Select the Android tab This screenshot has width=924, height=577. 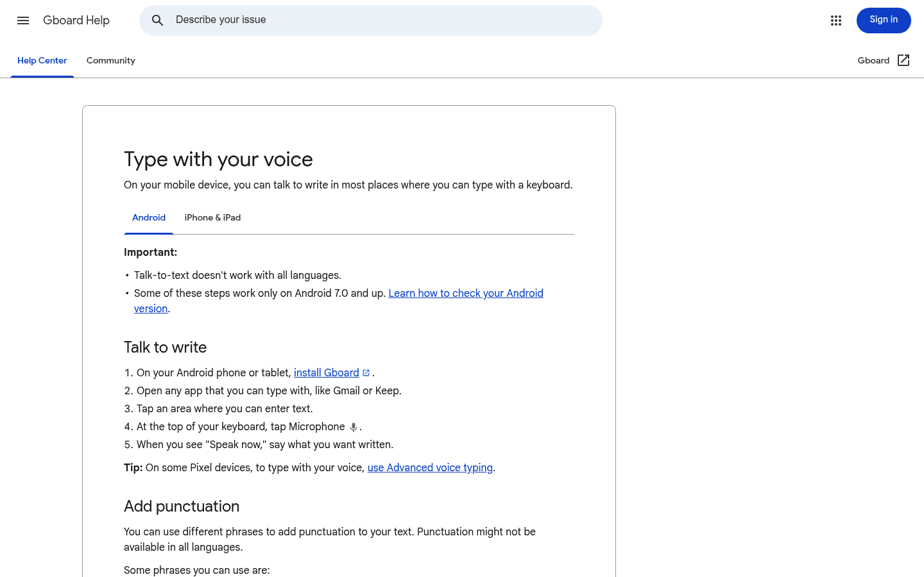coord(149,217)
